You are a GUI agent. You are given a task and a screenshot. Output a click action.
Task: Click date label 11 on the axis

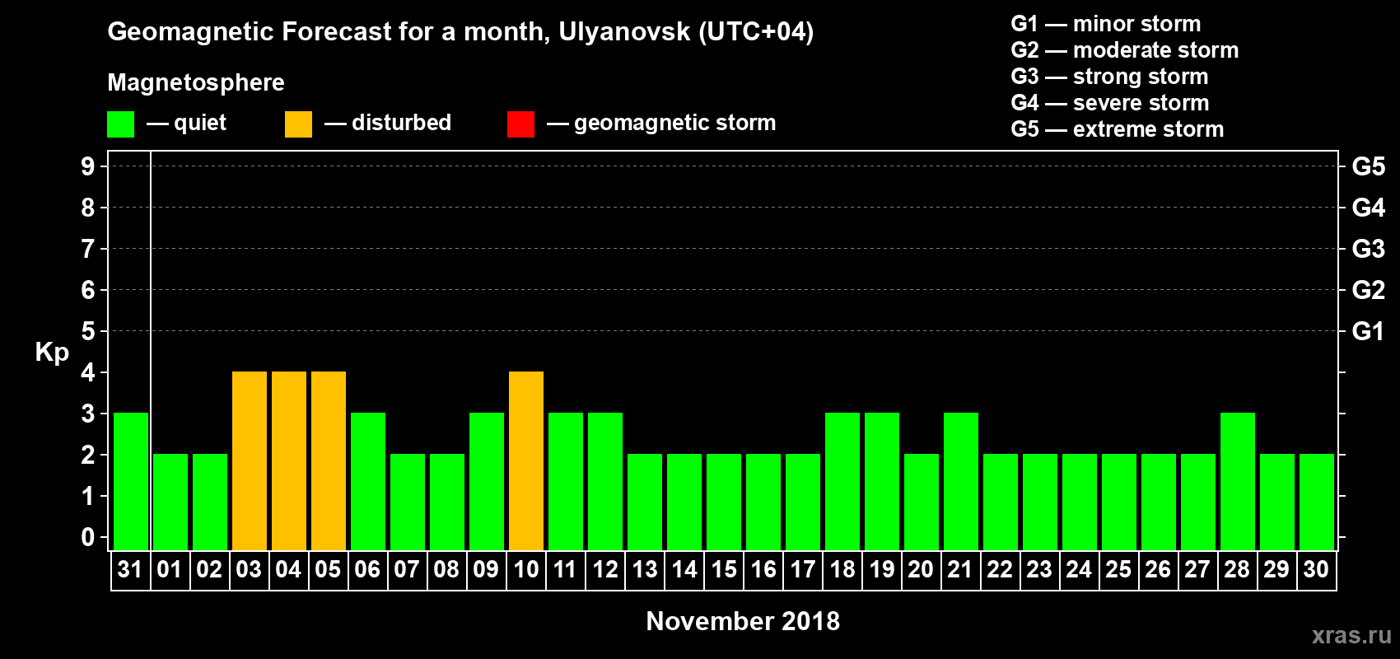tap(565, 570)
